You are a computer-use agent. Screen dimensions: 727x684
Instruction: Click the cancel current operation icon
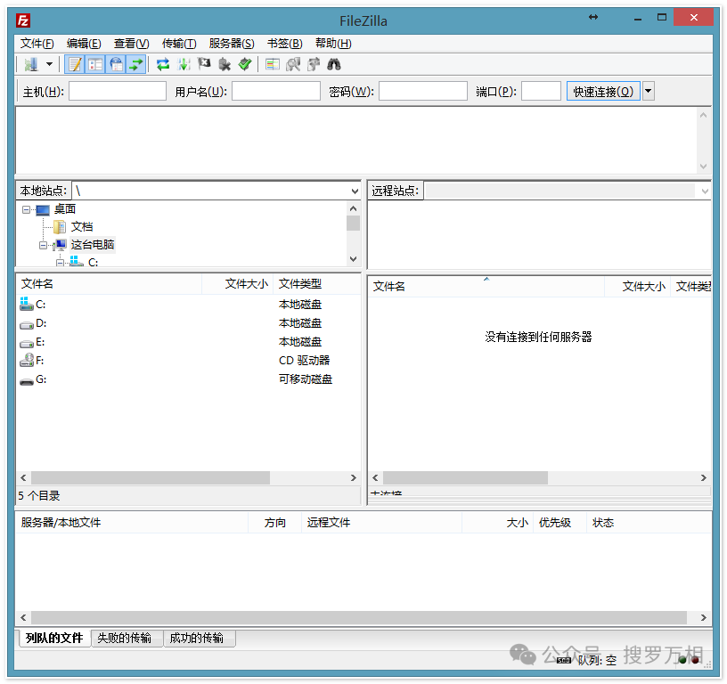click(x=204, y=64)
